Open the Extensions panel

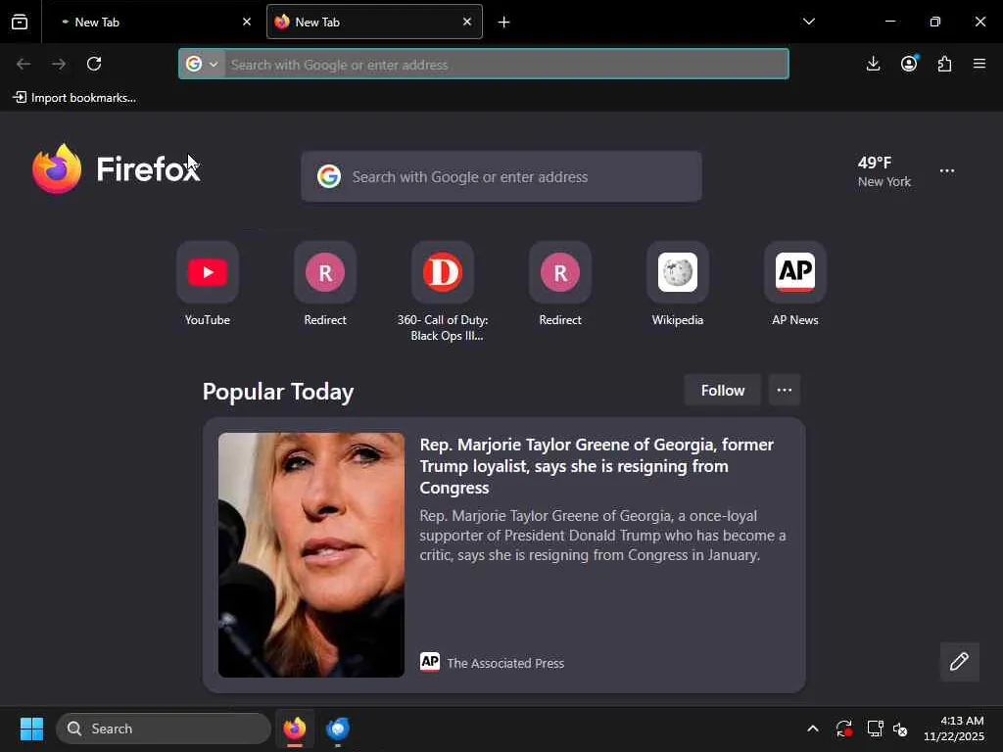(945, 64)
